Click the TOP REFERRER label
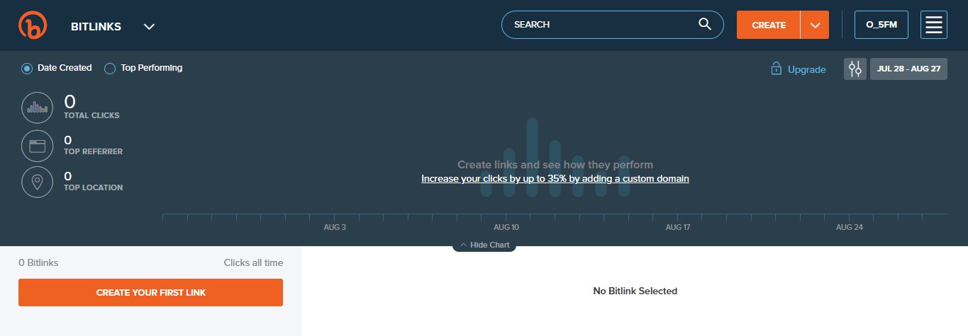968x336 pixels. point(93,151)
